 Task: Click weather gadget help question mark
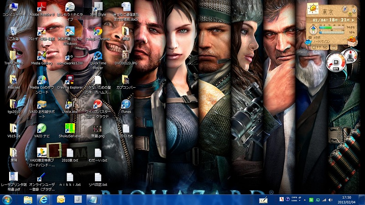click(x=355, y=11)
